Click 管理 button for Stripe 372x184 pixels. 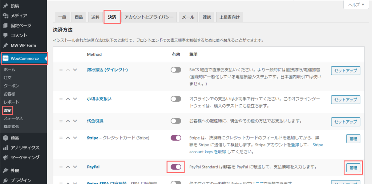pos(353,139)
